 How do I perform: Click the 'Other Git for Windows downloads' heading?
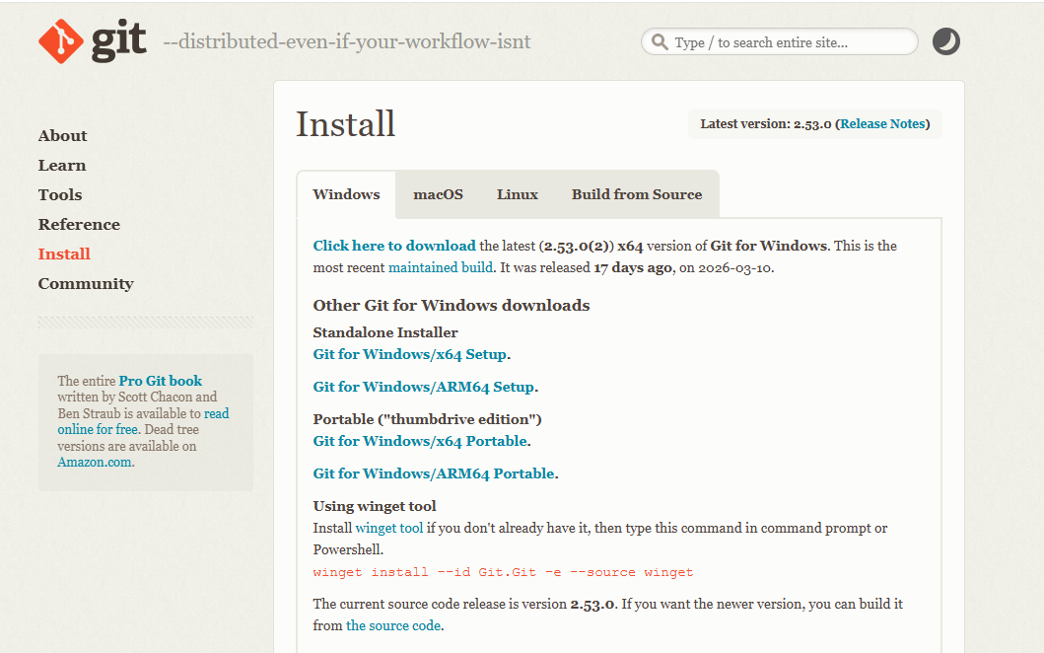tap(452, 305)
